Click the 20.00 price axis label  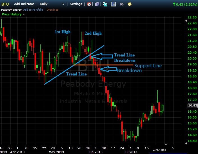click(x=192, y=58)
